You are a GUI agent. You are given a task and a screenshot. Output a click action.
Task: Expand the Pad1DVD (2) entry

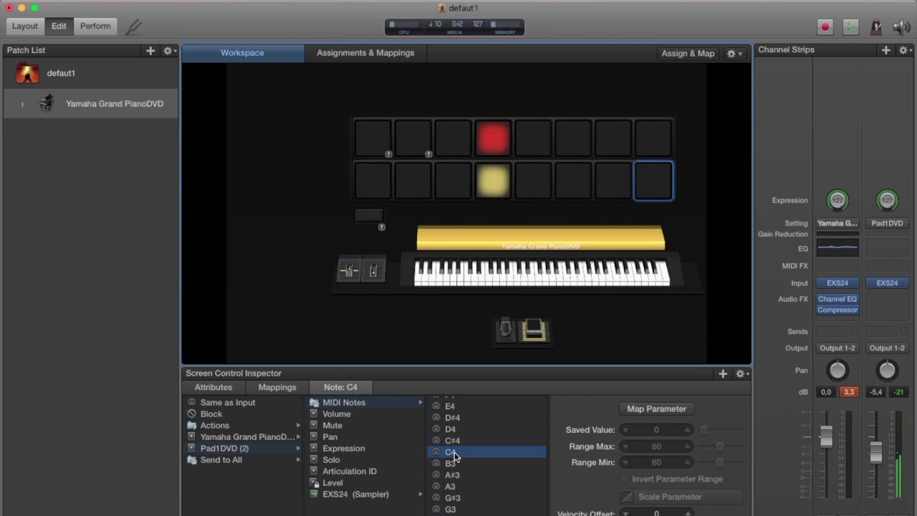coord(244,448)
